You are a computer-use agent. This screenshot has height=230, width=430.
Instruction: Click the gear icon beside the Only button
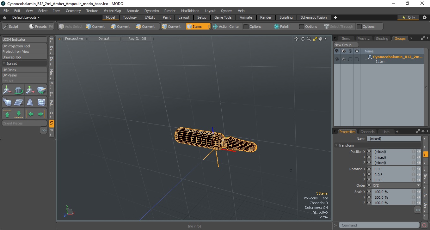425,17
